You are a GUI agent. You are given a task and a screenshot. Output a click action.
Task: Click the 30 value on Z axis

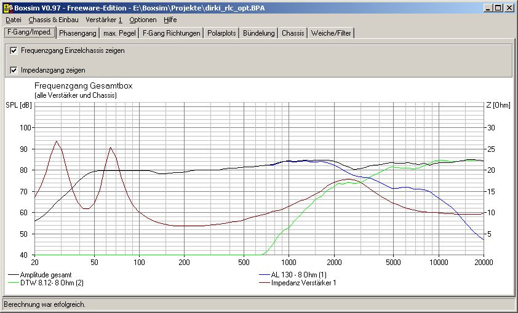(x=492, y=128)
